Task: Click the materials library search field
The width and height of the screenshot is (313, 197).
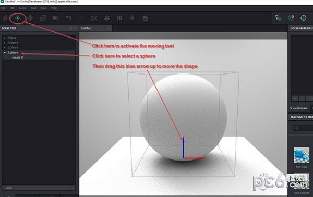Action: 303,128
